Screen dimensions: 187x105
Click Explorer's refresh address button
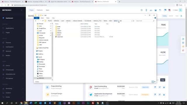tap(134, 21)
